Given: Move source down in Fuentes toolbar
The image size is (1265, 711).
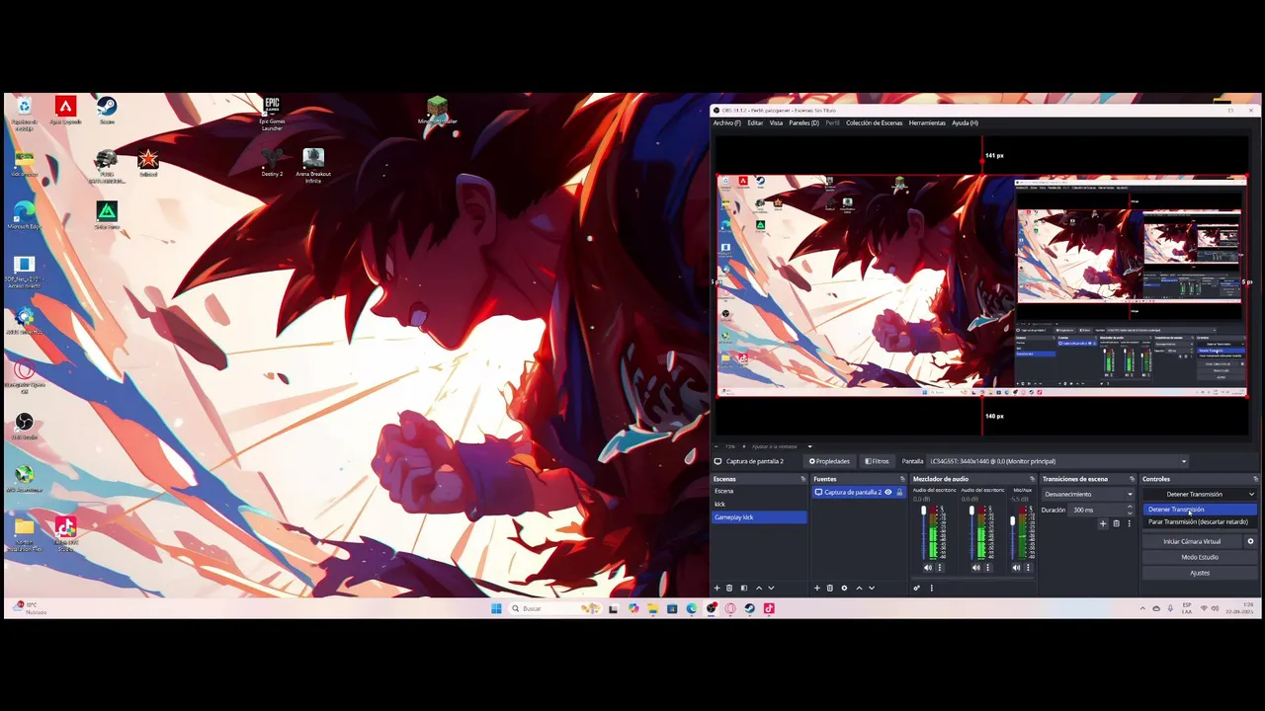Looking at the screenshot, I should click(871, 588).
